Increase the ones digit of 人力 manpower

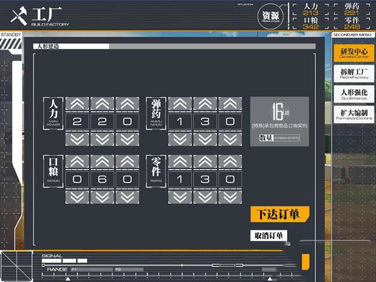[x=127, y=105]
